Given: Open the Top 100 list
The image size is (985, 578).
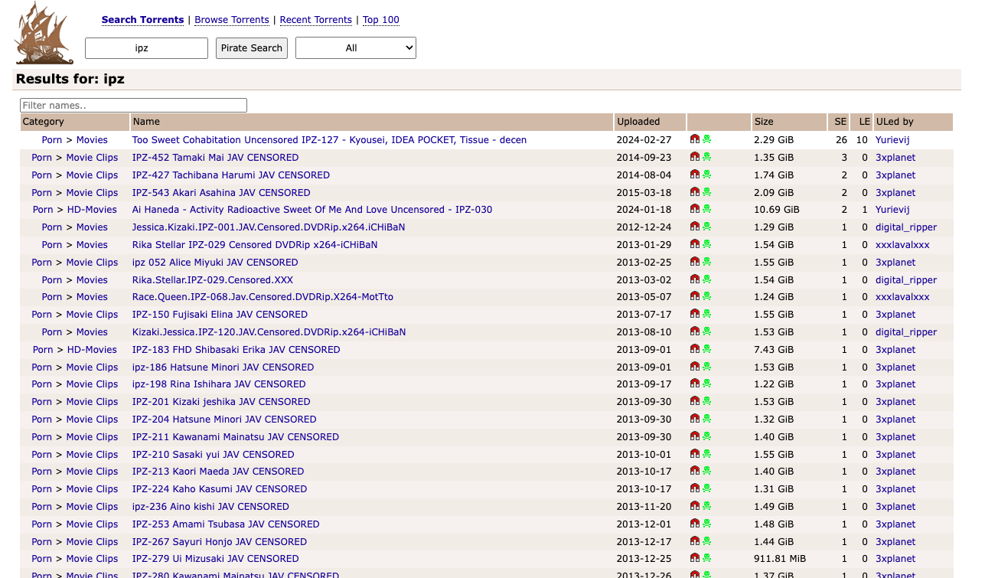Looking at the screenshot, I should (380, 20).
